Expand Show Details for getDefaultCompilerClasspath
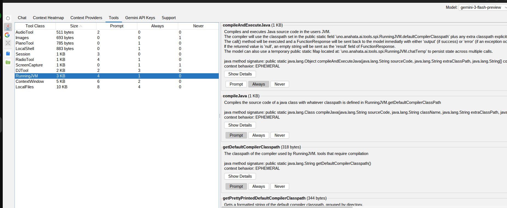Viewport: 507px width, 208px height. 240,176
